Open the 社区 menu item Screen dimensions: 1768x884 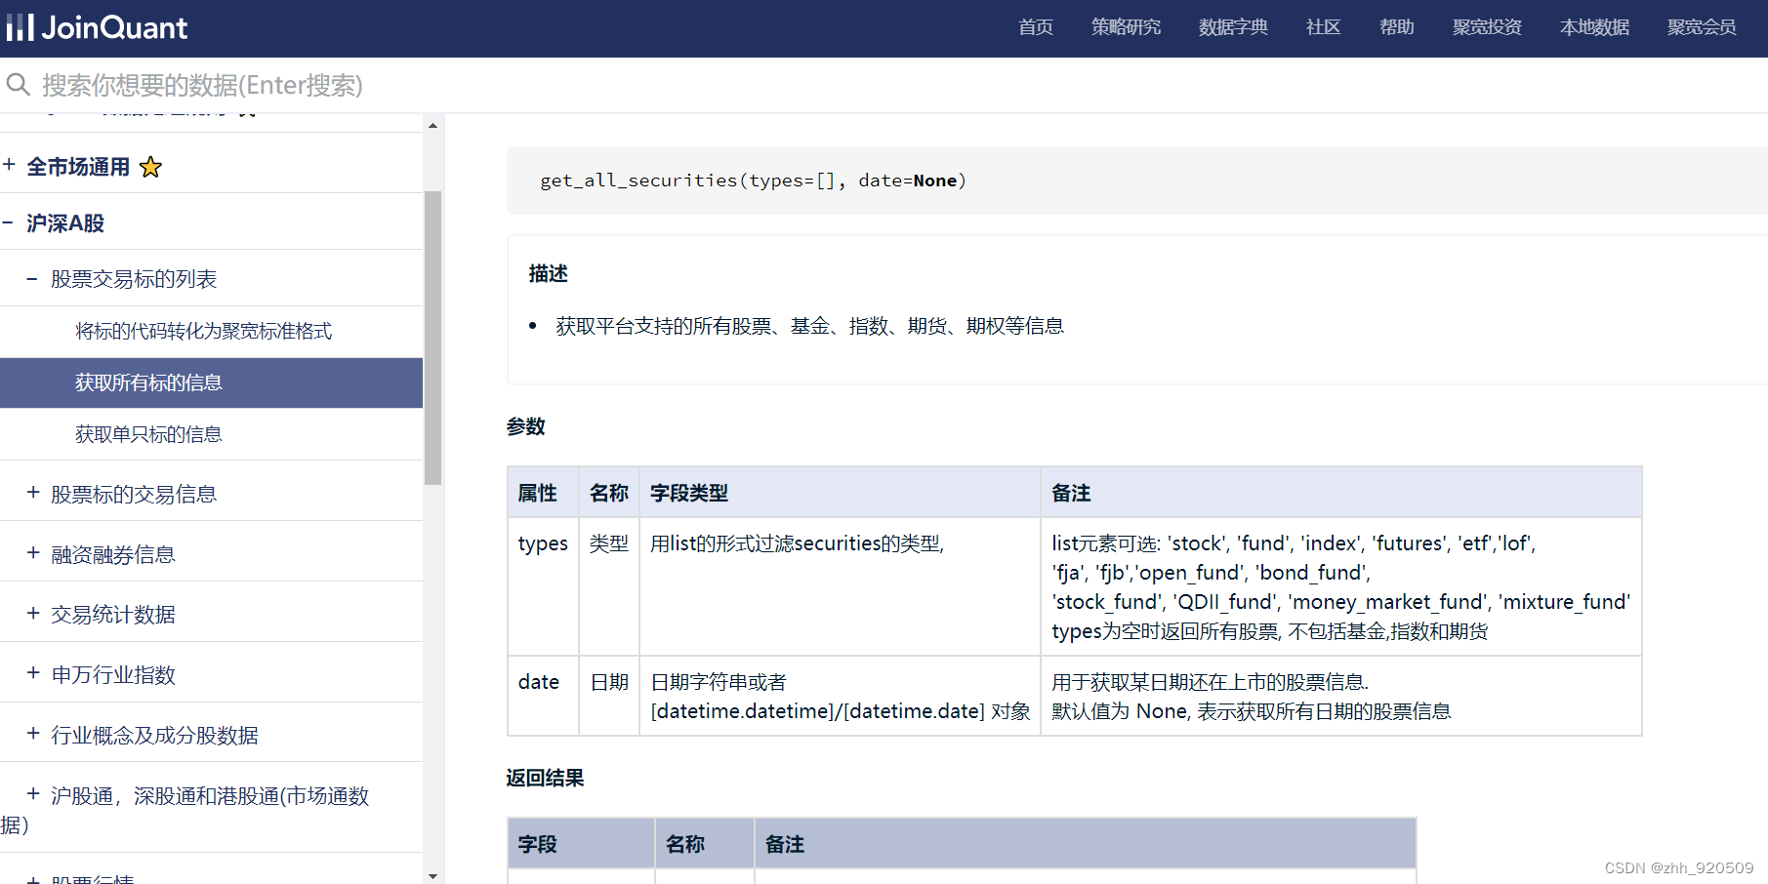pos(1323,27)
